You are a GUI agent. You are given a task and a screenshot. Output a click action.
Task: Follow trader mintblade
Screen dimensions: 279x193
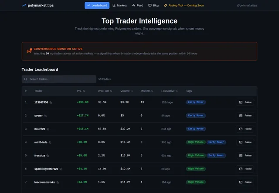pos(245,142)
